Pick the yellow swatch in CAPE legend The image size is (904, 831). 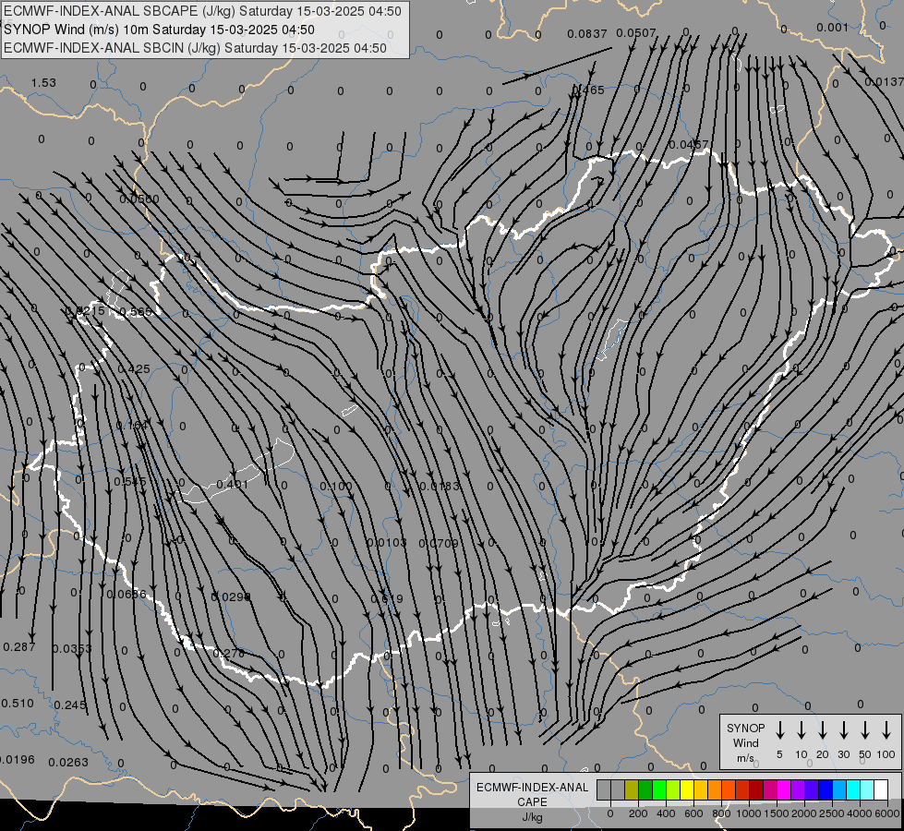pyautogui.click(x=687, y=790)
